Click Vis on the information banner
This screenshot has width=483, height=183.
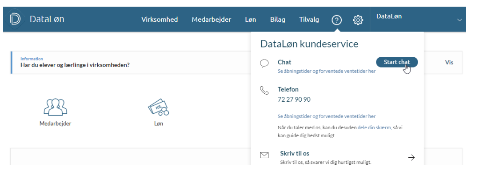449,63
